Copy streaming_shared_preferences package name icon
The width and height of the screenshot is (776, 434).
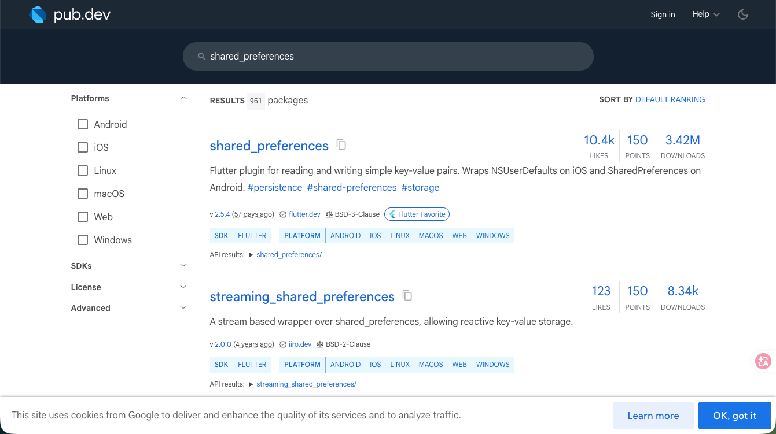(407, 295)
